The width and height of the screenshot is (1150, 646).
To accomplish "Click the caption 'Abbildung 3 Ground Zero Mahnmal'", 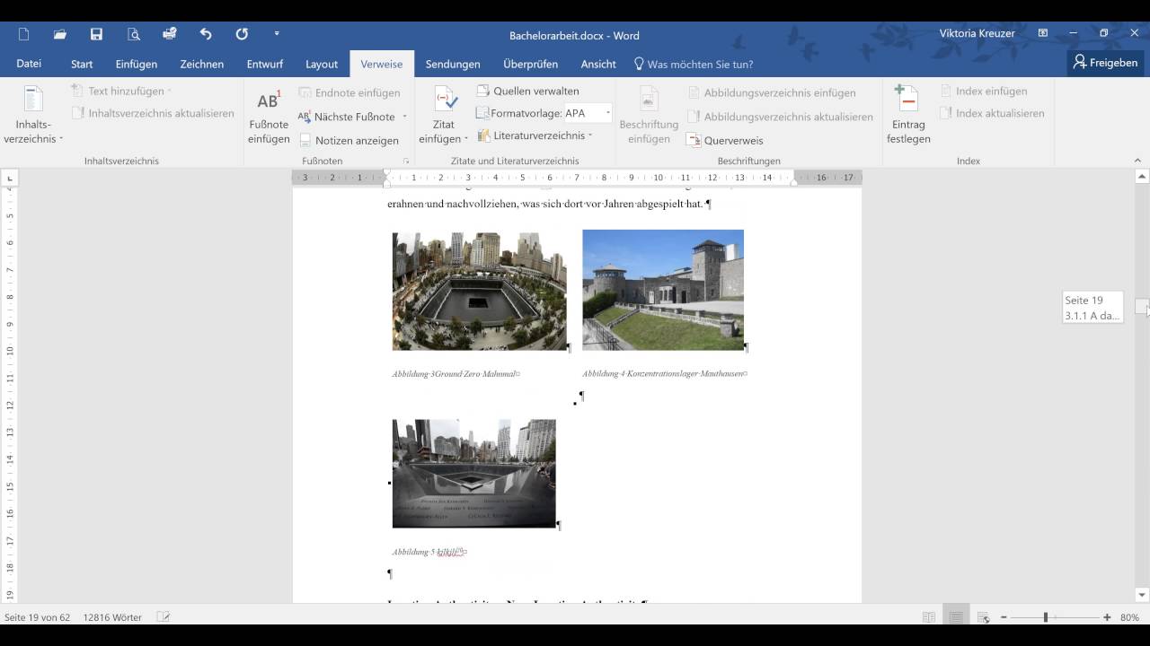I will click(456, 374).
